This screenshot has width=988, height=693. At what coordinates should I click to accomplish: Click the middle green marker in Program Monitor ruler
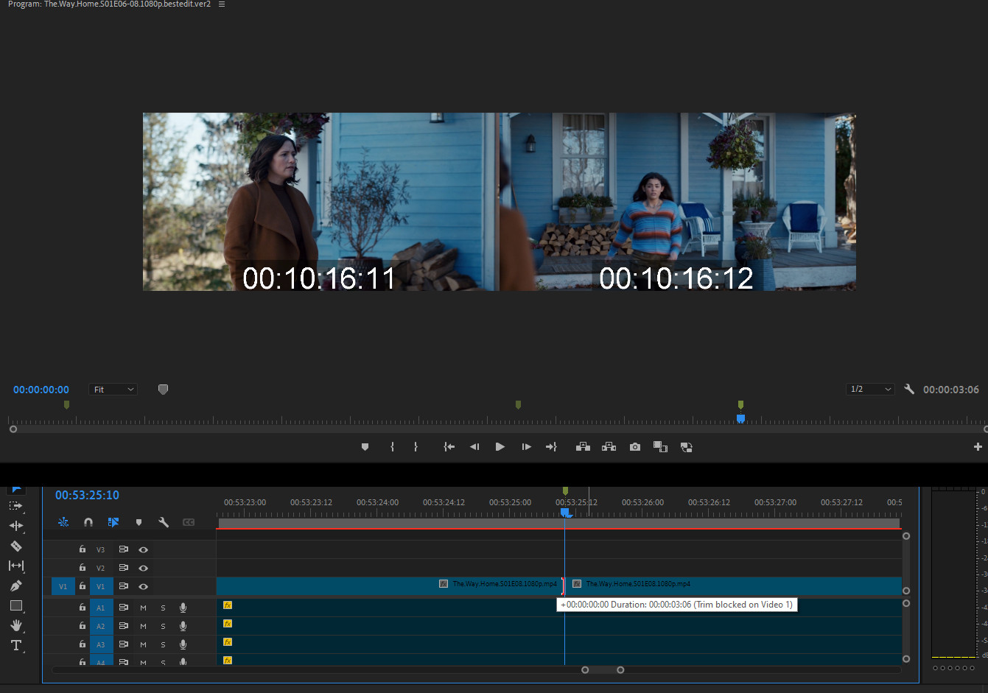point(518,405)
